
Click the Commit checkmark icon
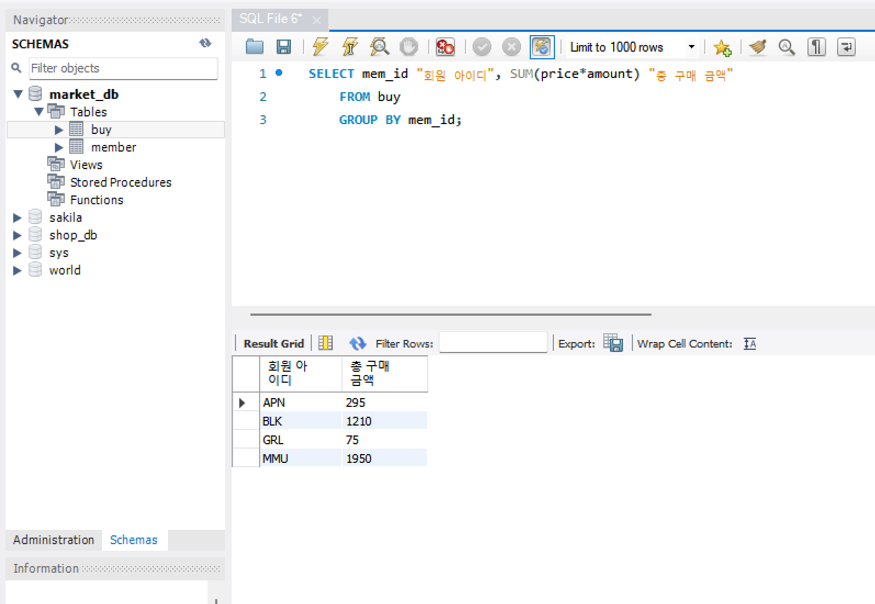click(x=482, y=47)
